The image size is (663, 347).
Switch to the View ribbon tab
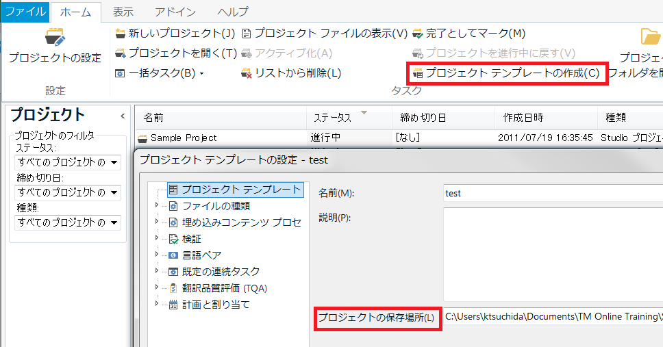pos(123,12)
